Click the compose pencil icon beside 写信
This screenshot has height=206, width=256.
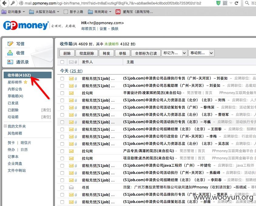point(10,44)
